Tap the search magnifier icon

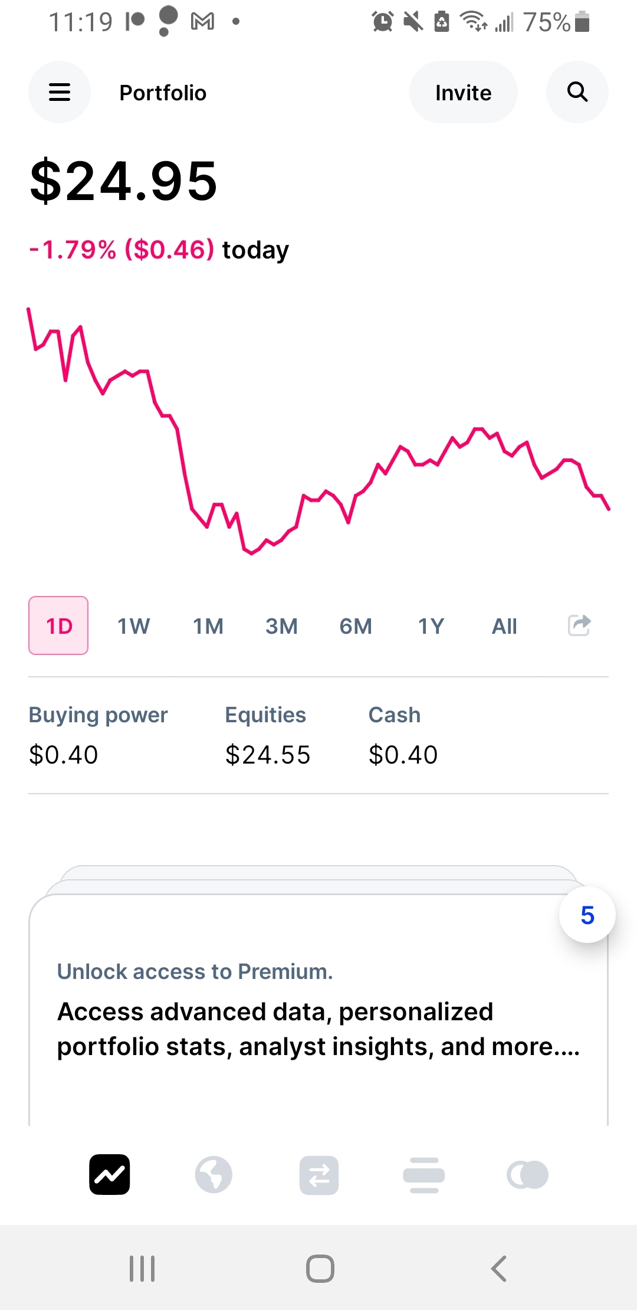577,92
